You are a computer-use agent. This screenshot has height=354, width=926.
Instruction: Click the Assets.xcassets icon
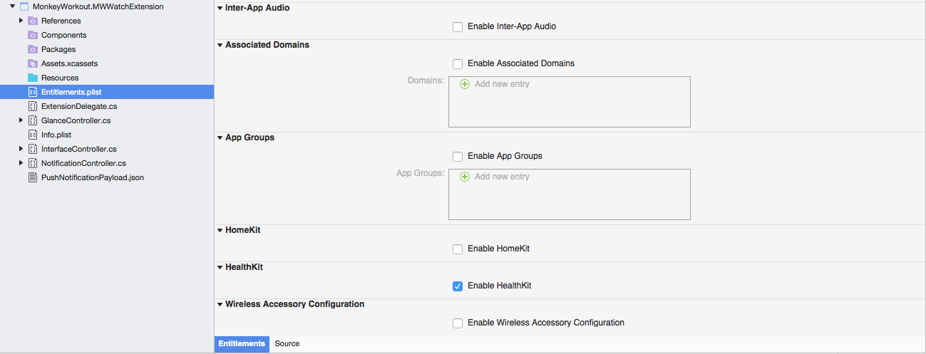pyautogui.click(x=33, y=63)
